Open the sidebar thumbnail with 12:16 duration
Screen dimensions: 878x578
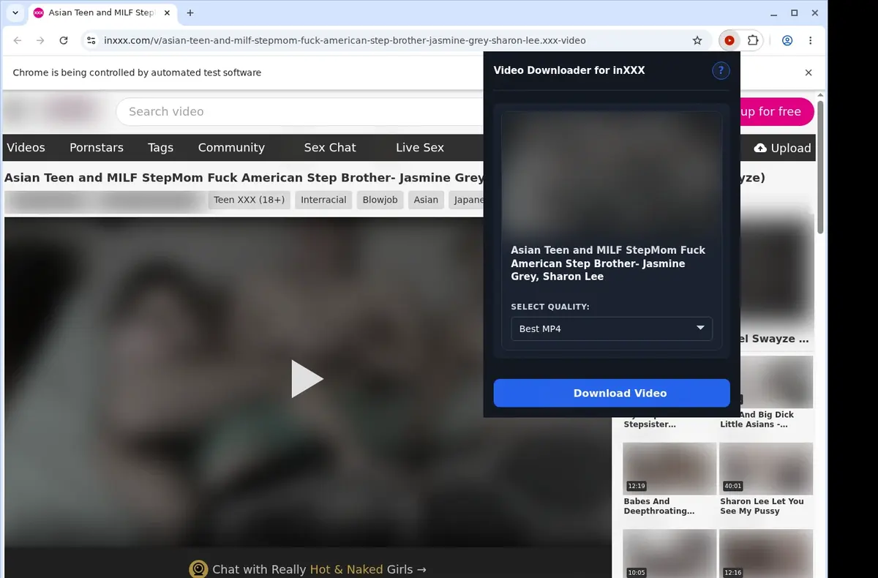tap(766, 554)
